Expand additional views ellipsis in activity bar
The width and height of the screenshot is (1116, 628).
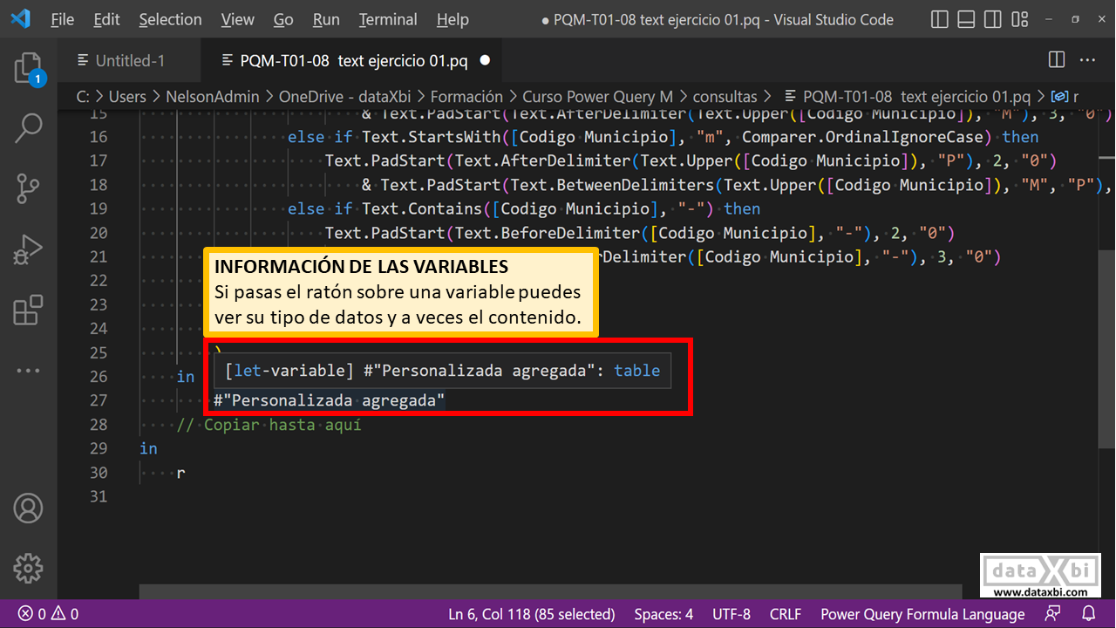click(28, 370)
